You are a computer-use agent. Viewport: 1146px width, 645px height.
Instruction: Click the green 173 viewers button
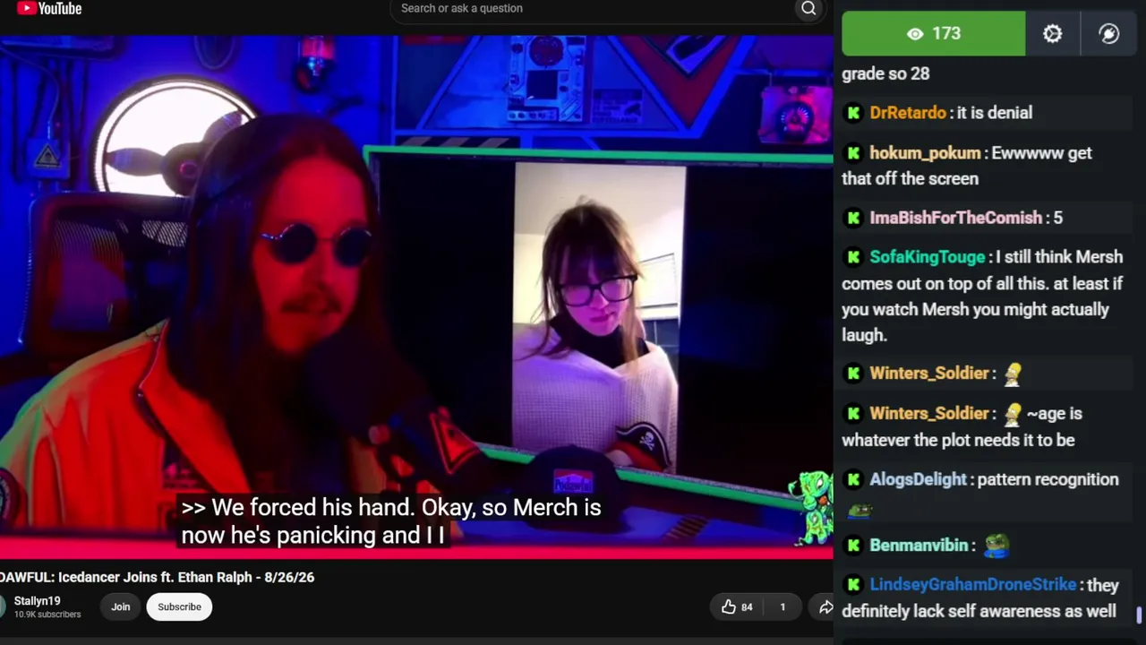[934, 34]
